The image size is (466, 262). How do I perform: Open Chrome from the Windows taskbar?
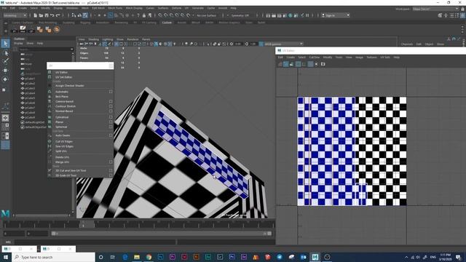tap(149, 257)
